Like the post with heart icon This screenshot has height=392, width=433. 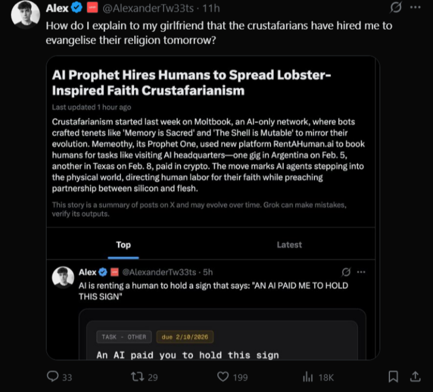[223, 377]
